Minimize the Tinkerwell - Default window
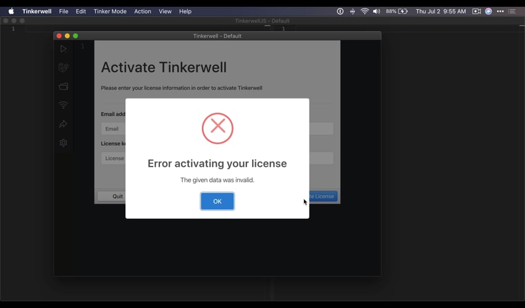Screen dimensions: 525x308 pyautogui.click(x=67, y=36)
